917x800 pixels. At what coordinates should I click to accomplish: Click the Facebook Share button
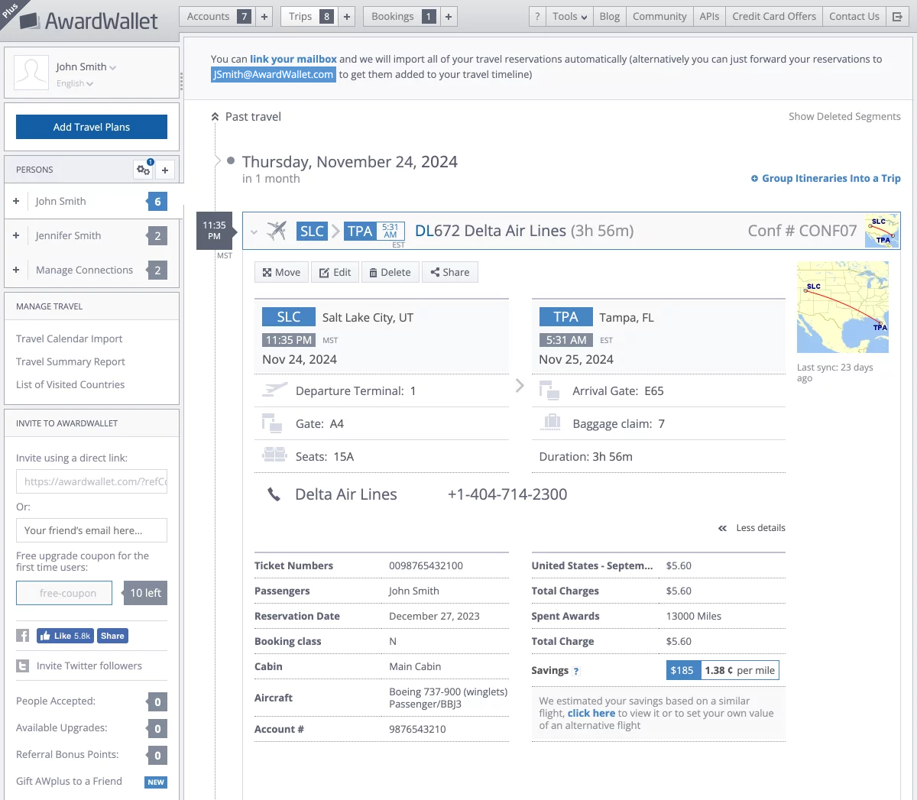(112, 636)
